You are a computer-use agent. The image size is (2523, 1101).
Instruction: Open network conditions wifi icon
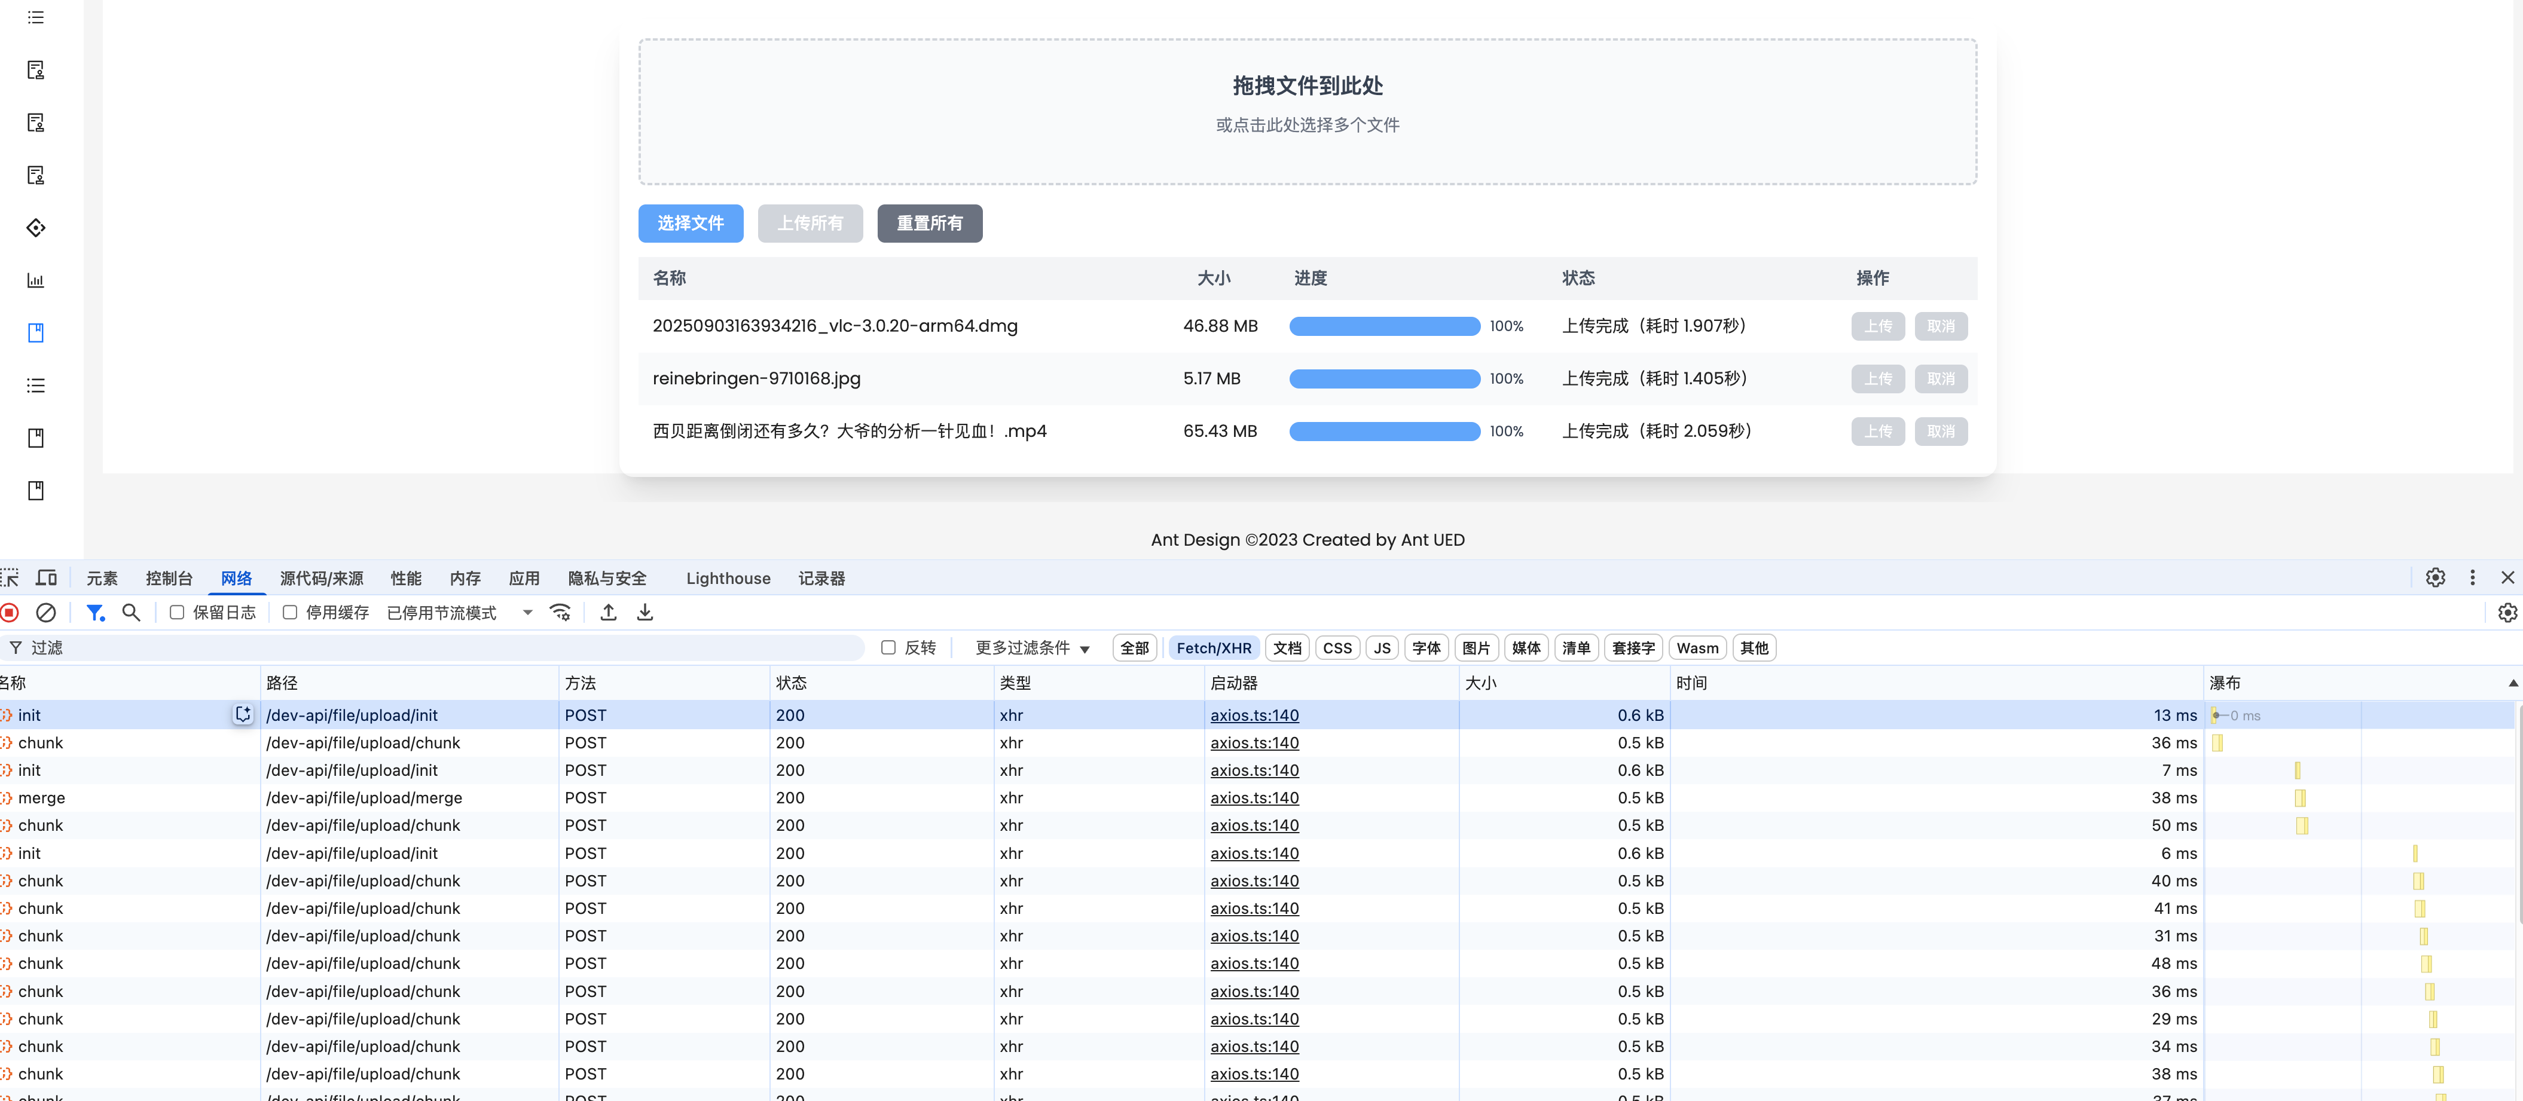[560, 612]
